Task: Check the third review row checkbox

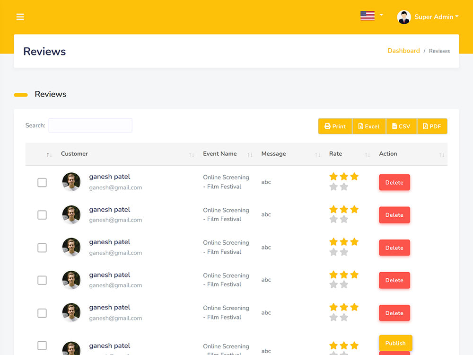Action: [x=42, y=248]
